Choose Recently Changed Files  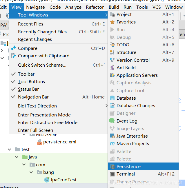click(x=58, y=32)
